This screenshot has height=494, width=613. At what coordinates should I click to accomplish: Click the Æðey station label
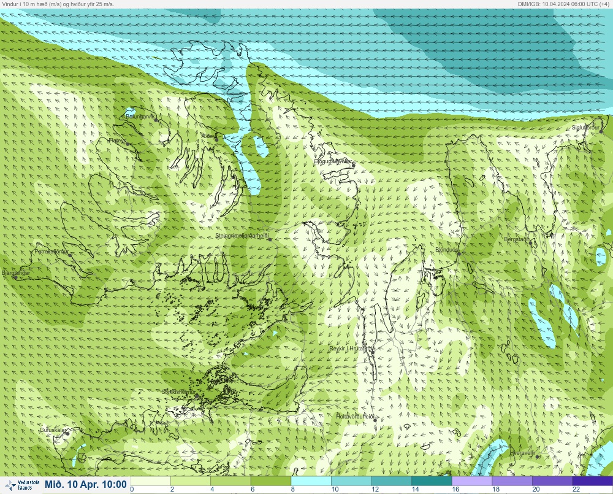click(209, 136)
